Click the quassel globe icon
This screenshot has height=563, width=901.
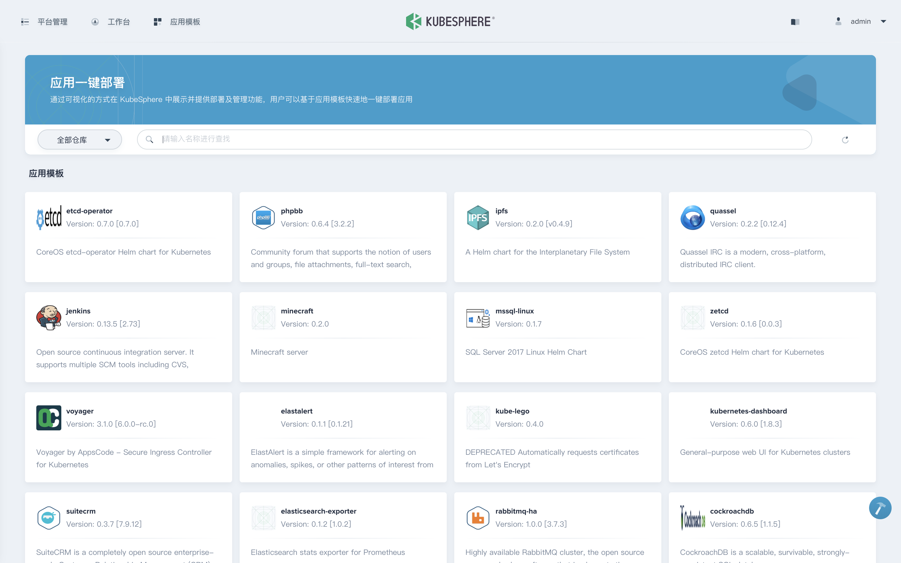(x=693, y=217)
